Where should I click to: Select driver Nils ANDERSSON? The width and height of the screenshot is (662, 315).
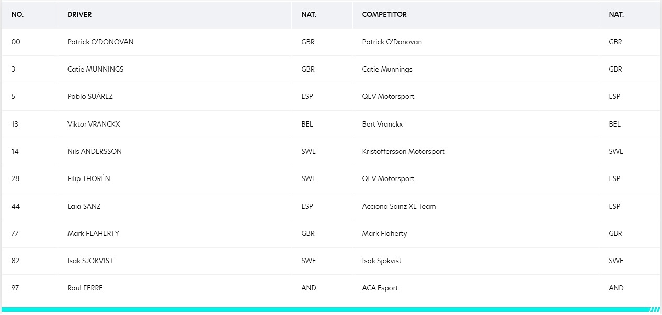[x=95, y=151]
